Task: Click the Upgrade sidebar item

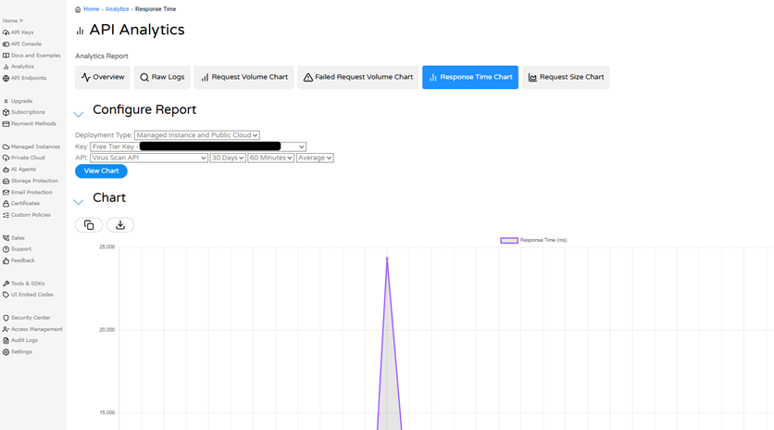Action: 18,101
